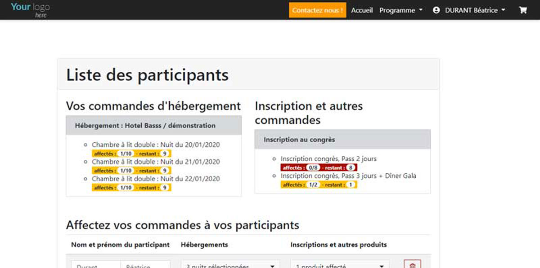Click the "Hébergements" column header
540x268 pixels.
pos(204,245)
